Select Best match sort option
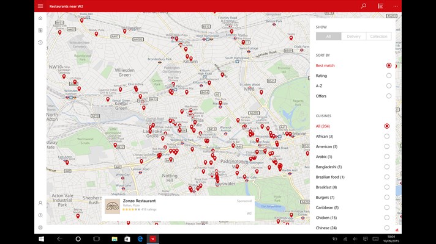Screen dimensions: 436x244 point(354,66)
